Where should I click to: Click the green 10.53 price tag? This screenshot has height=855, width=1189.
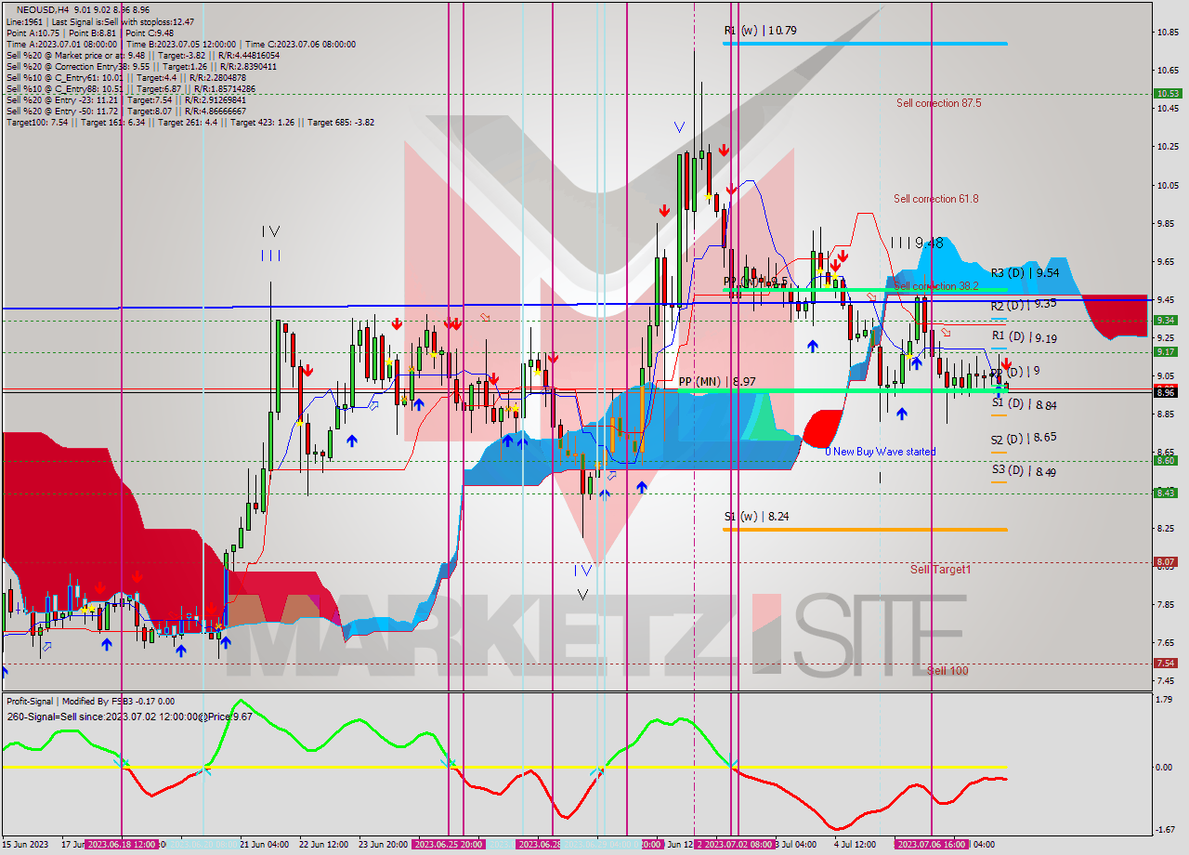click(1167, 93)
